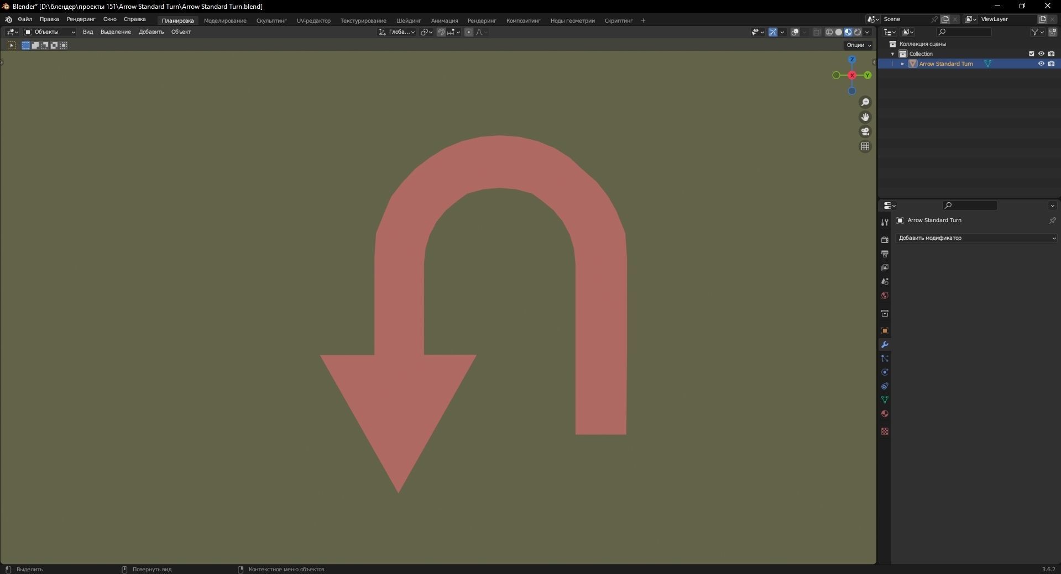Switch to the Скульптинг workspace tab
1061x574 pixels.
pos(271,20)
